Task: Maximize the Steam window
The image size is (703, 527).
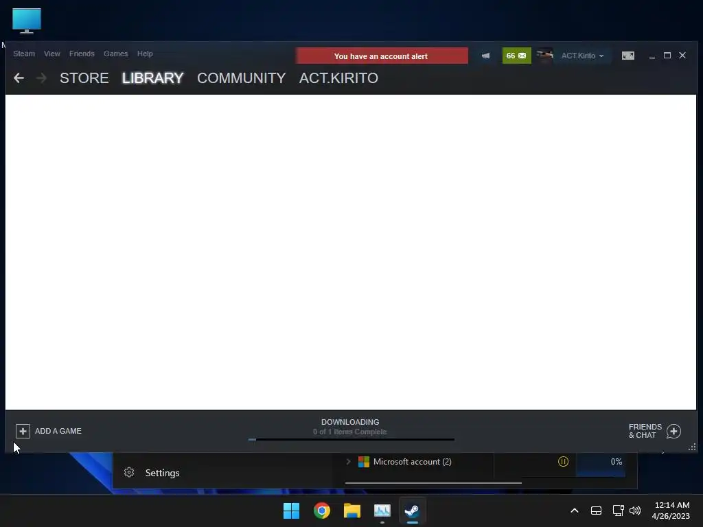Action: pyautogui.click(x=667, y=55)
